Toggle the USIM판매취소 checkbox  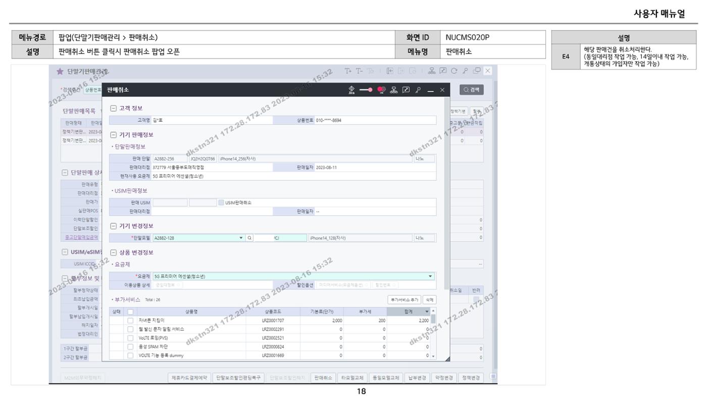coord(221,203)
